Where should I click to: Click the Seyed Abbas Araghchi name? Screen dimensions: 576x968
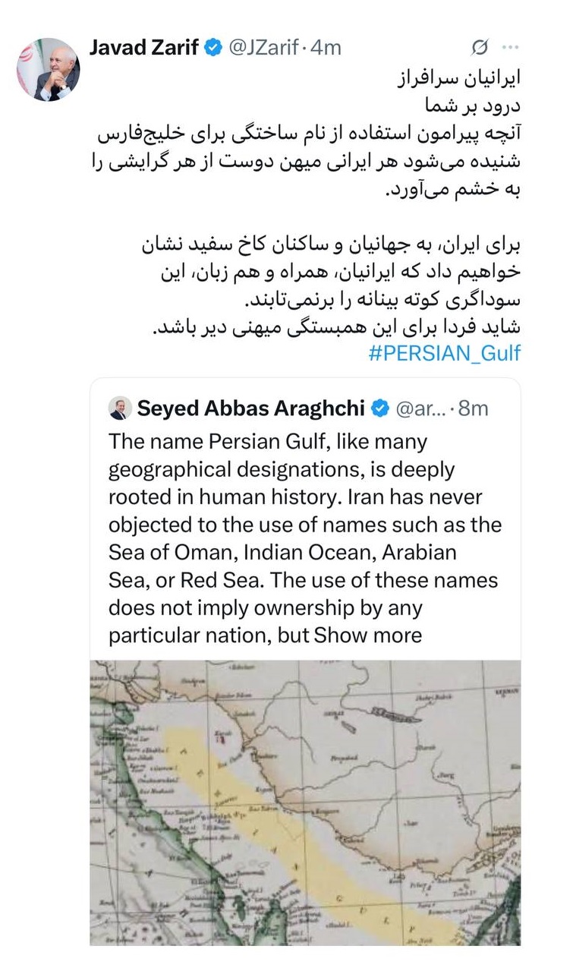(252, 409)
